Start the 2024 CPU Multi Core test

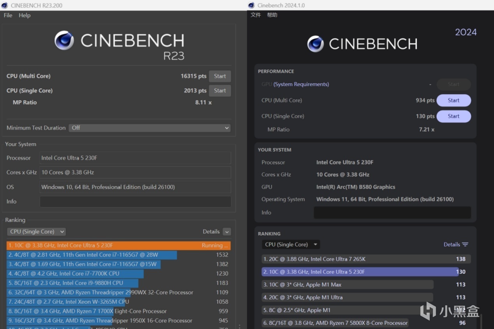click(x=454, y=100)
